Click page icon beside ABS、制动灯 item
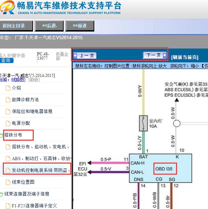Viewport: 208px width, 209px height. click(8, 159)
